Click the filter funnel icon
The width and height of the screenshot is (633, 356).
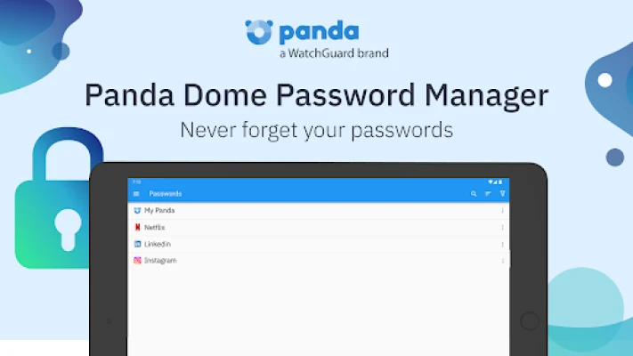tap(502, 193)
